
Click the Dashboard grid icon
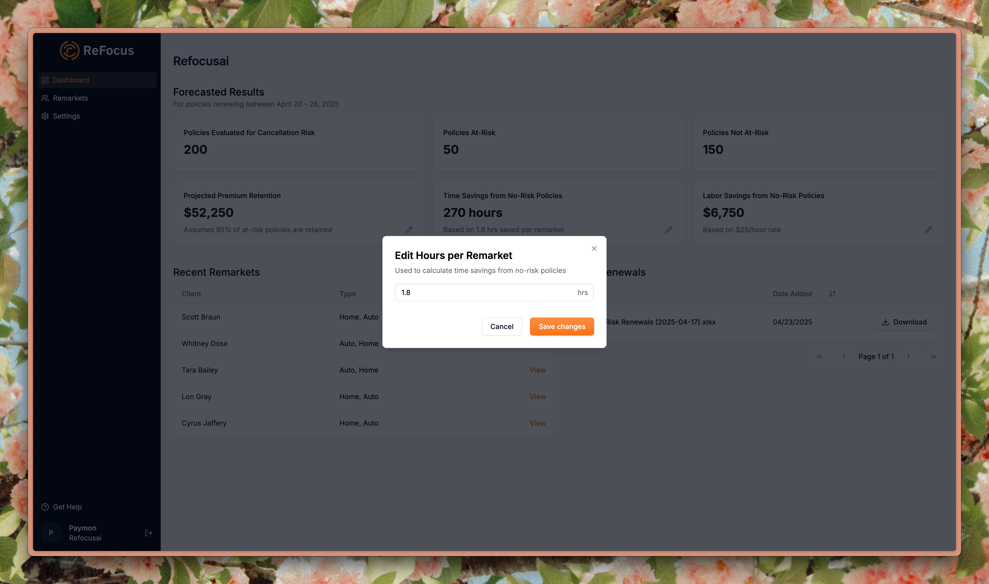click(45, 80)
